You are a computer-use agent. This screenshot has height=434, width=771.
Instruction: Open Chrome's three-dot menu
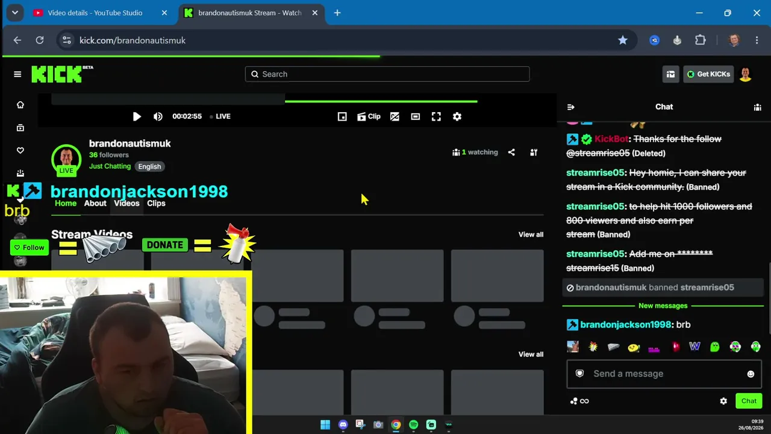point(757,40)
